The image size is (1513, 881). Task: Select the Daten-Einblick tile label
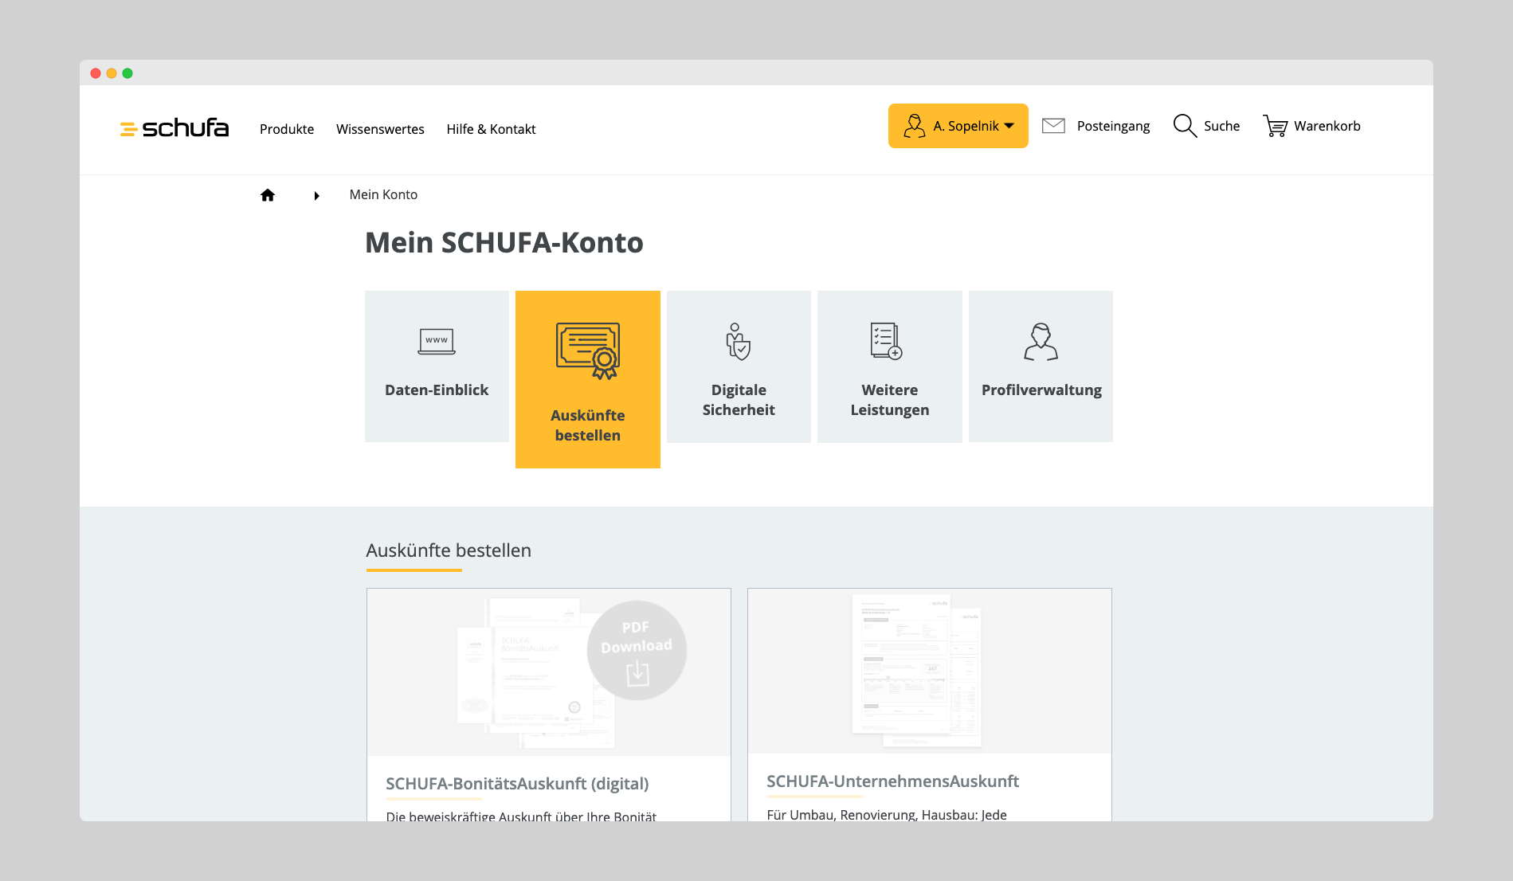(437, 390)
